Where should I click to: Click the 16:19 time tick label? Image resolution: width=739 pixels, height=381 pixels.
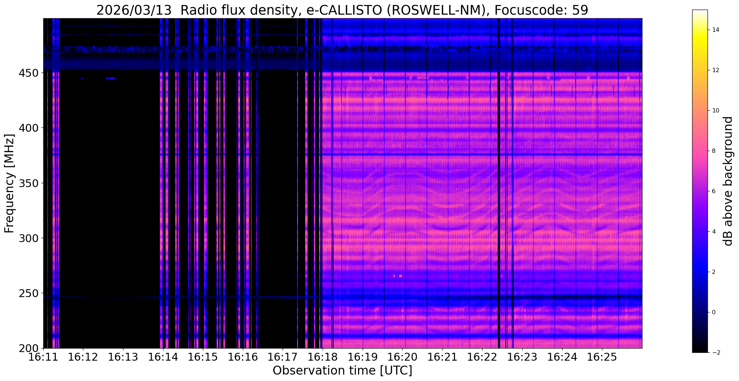[363, 357]
